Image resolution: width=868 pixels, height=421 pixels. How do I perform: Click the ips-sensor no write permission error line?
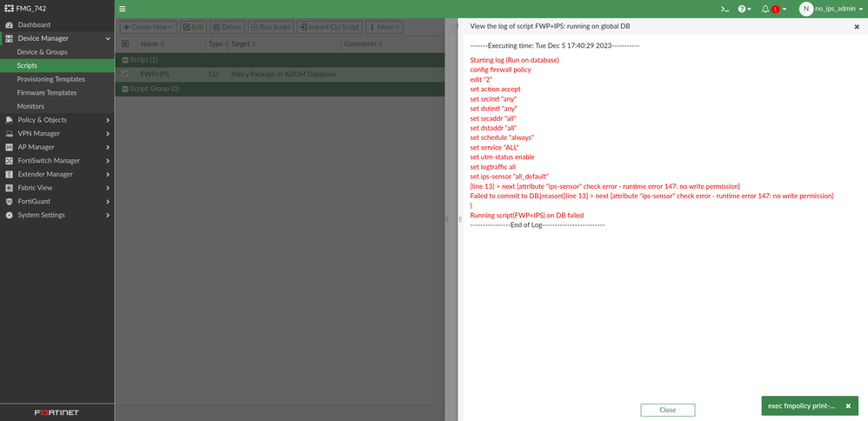[x=605, y=186]
